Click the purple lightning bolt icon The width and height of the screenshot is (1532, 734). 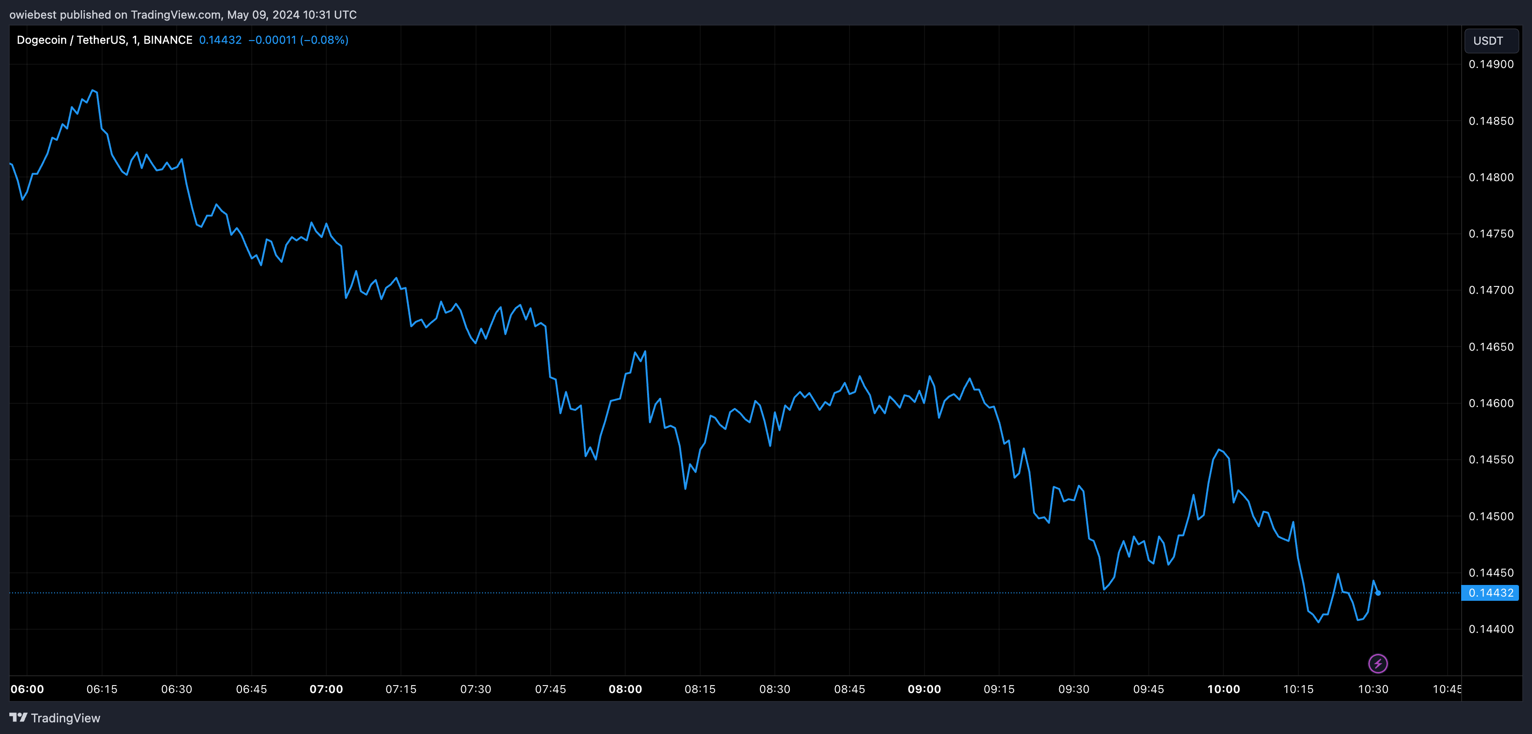tap(1378, 663)
